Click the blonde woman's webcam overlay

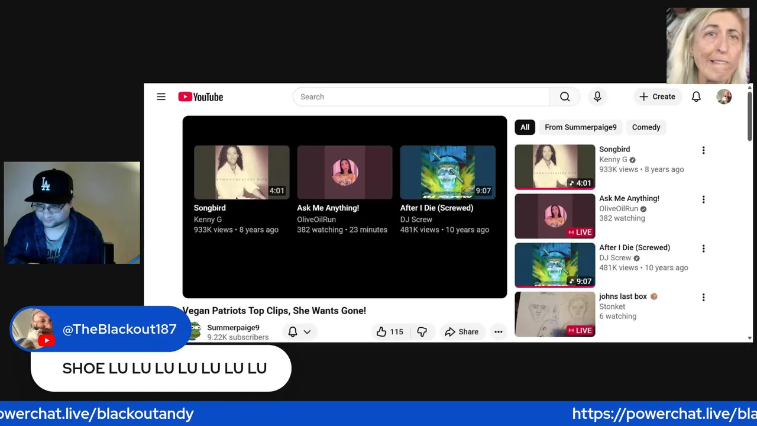pyautogui.click(x=707, y=46)
